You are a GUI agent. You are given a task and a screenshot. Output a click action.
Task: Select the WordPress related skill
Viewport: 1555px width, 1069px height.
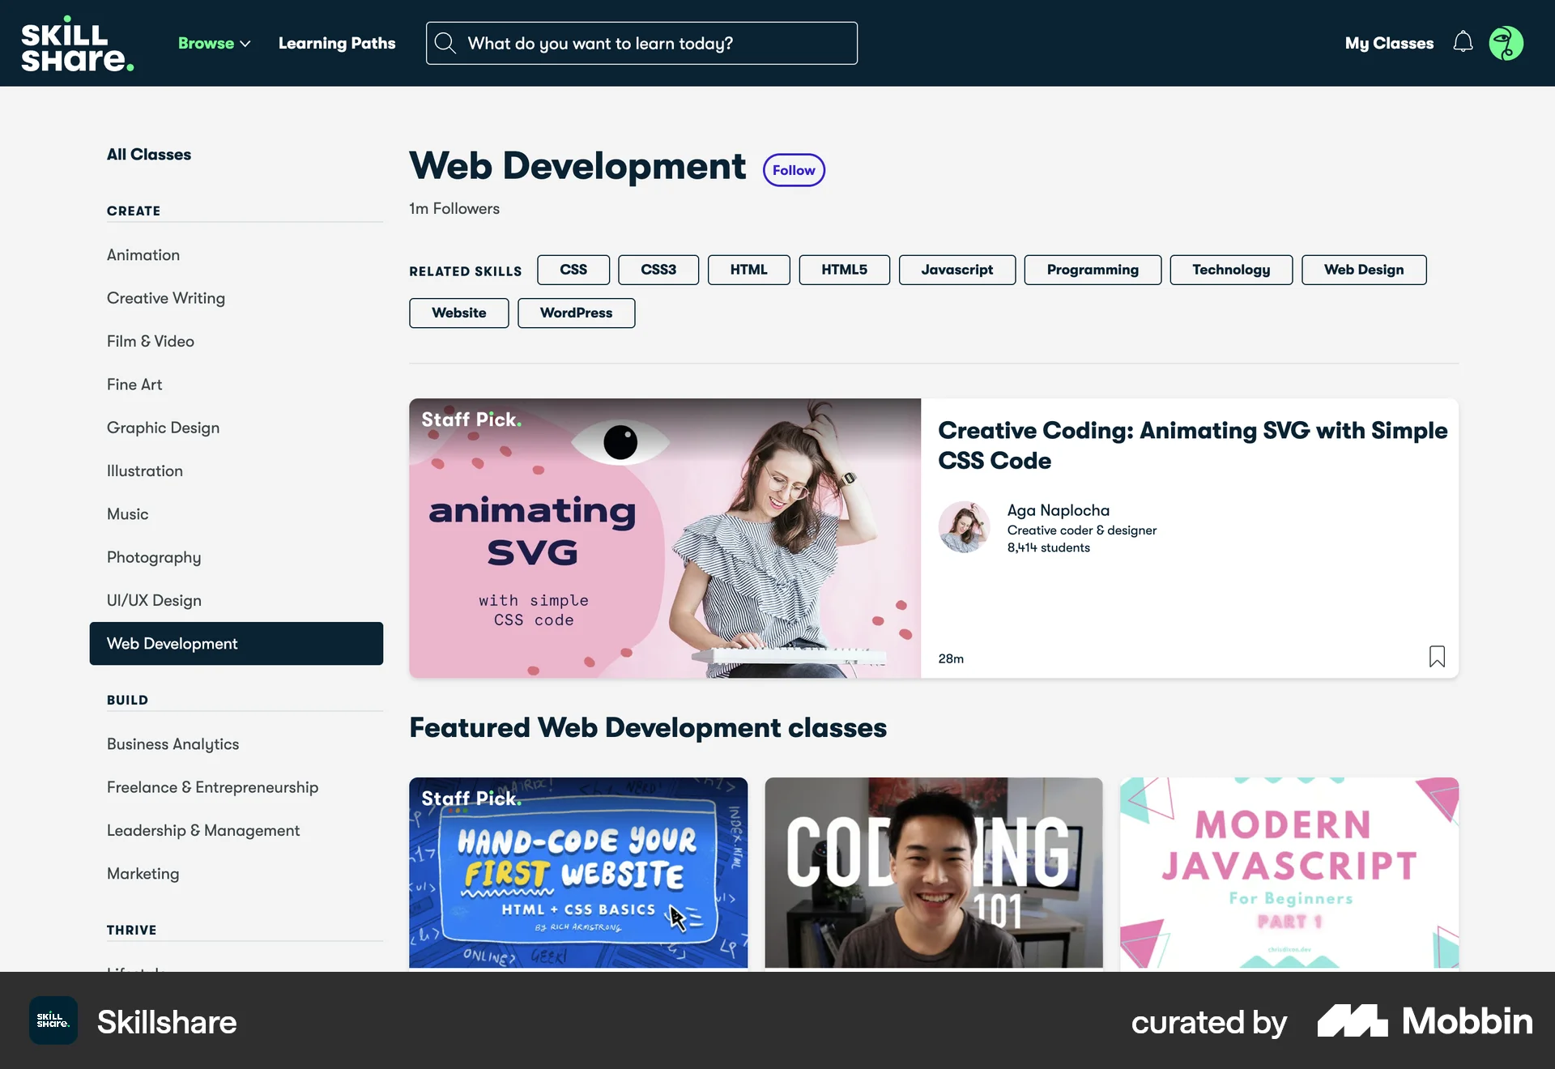[576, 313]
